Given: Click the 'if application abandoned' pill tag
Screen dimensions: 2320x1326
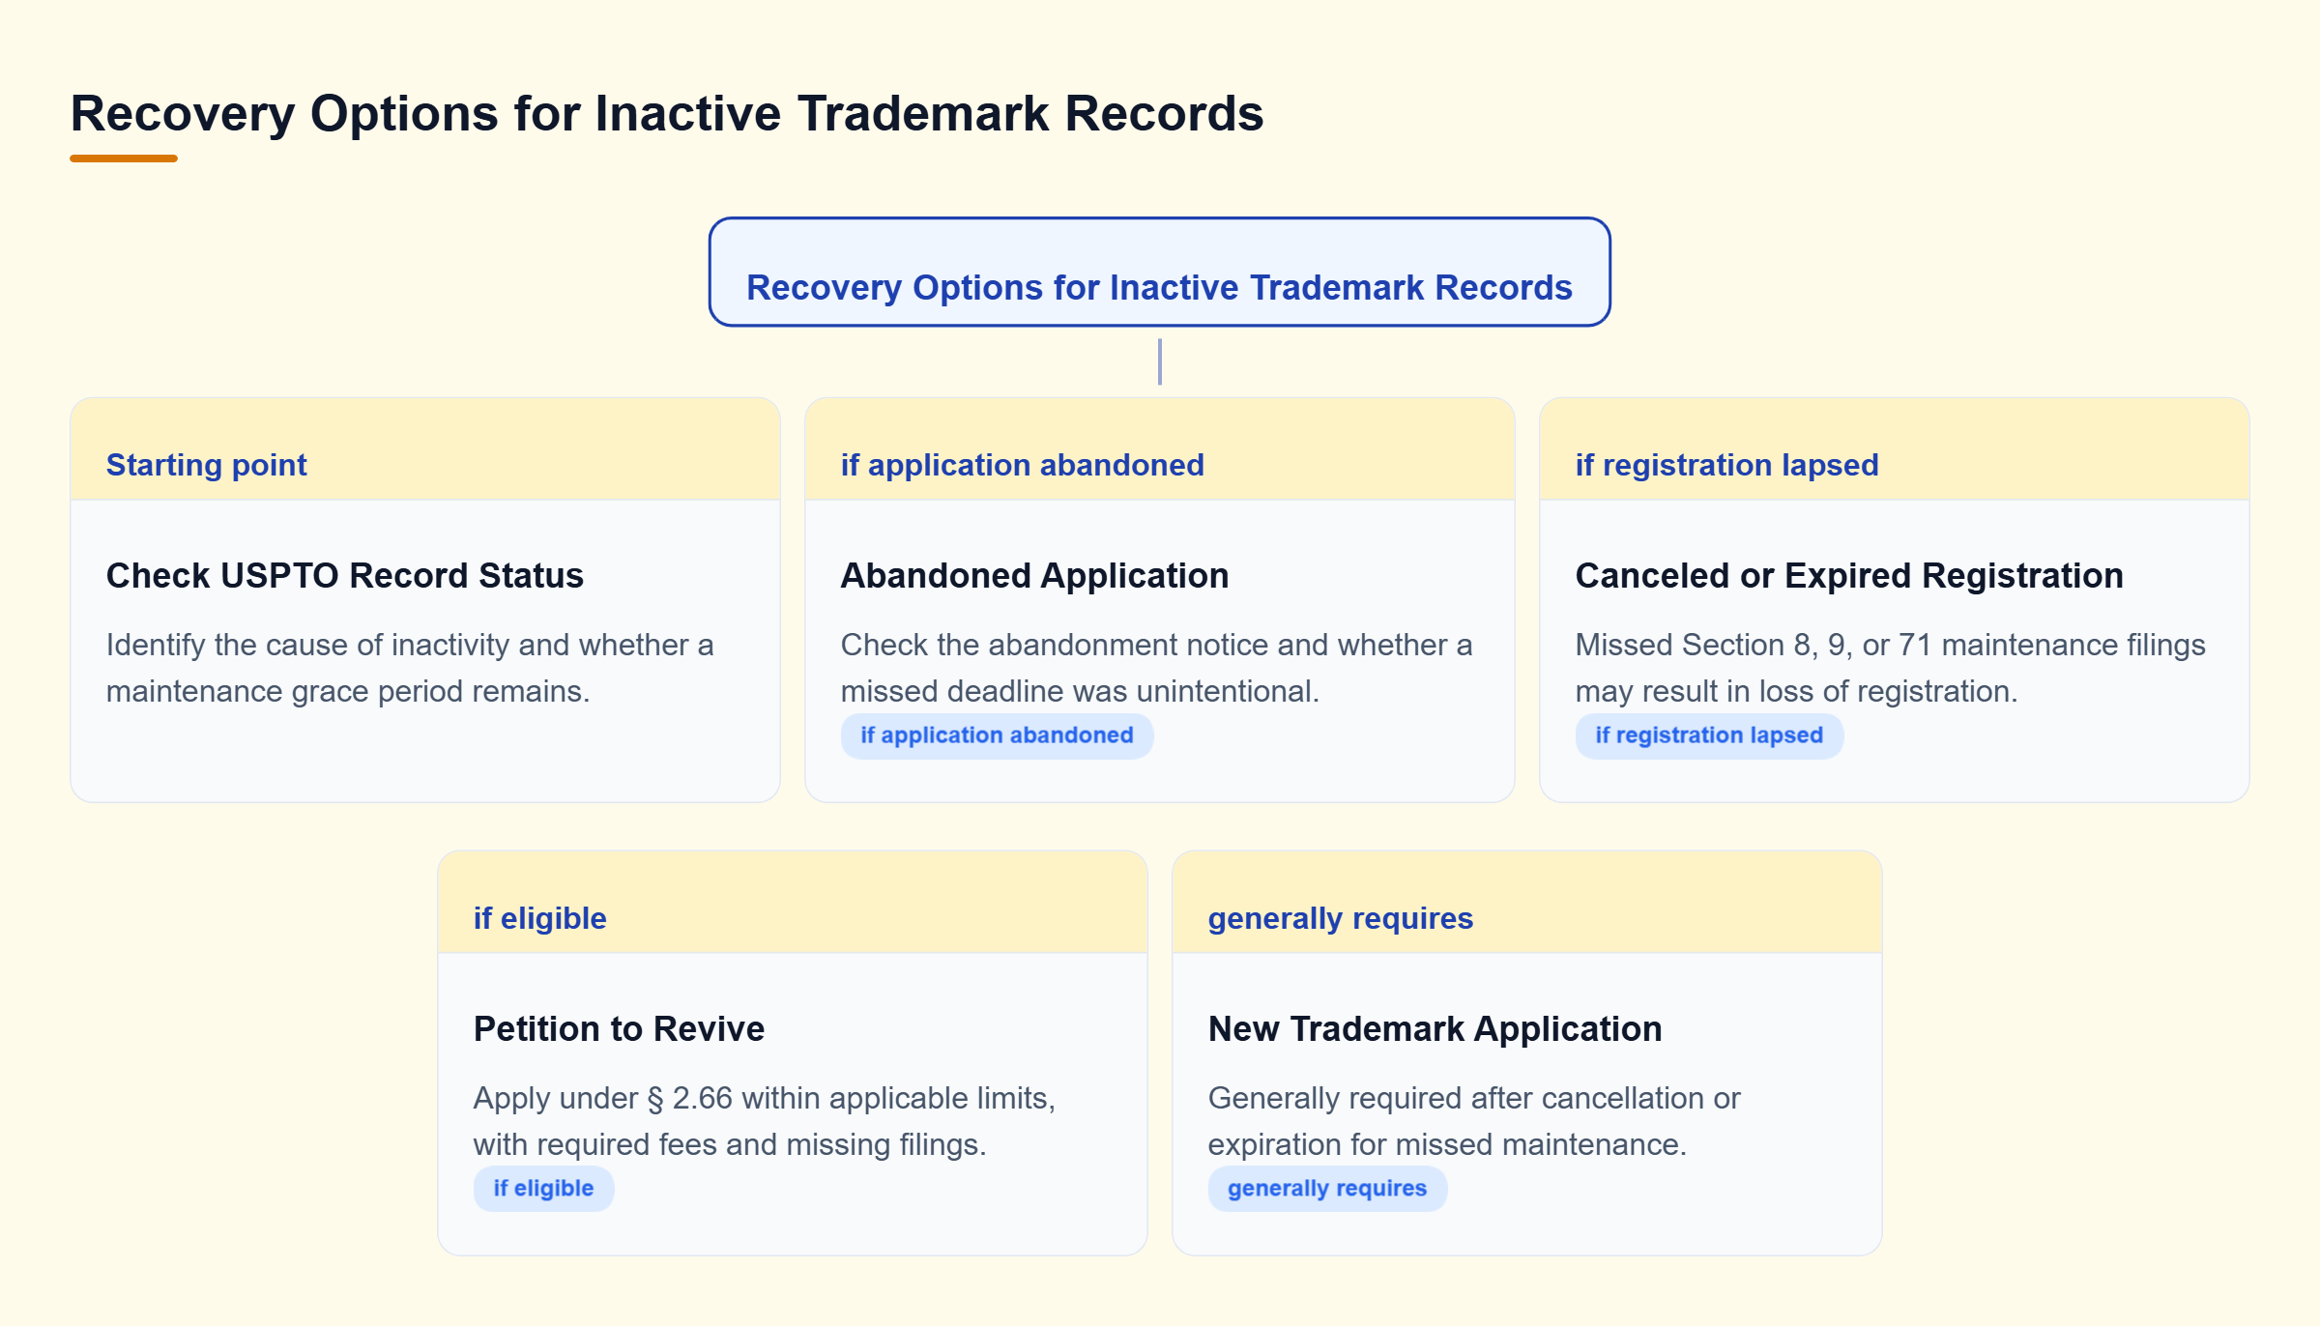Looking at the screenshot, I should pos(997,735).
